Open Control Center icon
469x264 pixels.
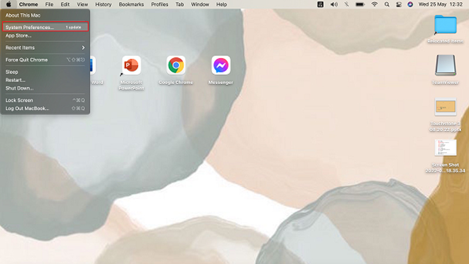click(x=399, y=5)
